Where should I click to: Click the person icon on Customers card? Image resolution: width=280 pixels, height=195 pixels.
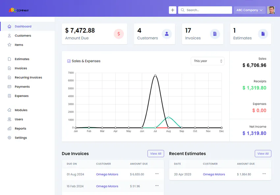(167, 34)
